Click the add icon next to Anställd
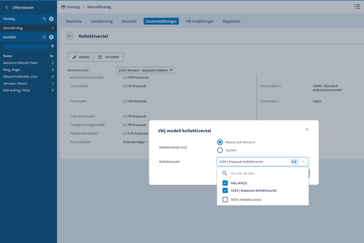This screenshot has width=364, height=243. point(51,37)
